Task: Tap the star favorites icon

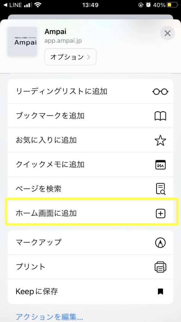Action: pos(160,141)
